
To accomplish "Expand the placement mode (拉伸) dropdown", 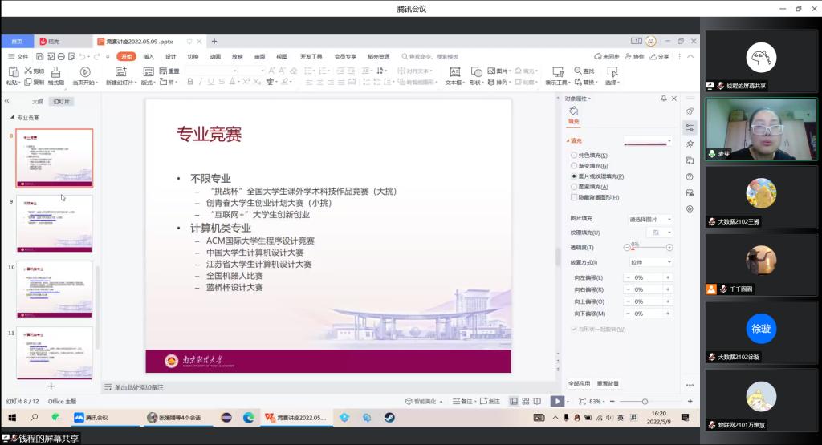I will [x=649, y=262].
